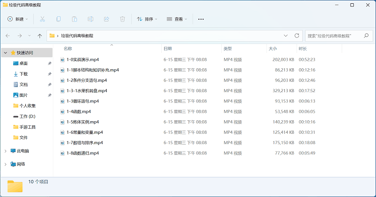Expand the address bar history dropdown
Viewport: 376px width, 197px height.
[286, 36]
